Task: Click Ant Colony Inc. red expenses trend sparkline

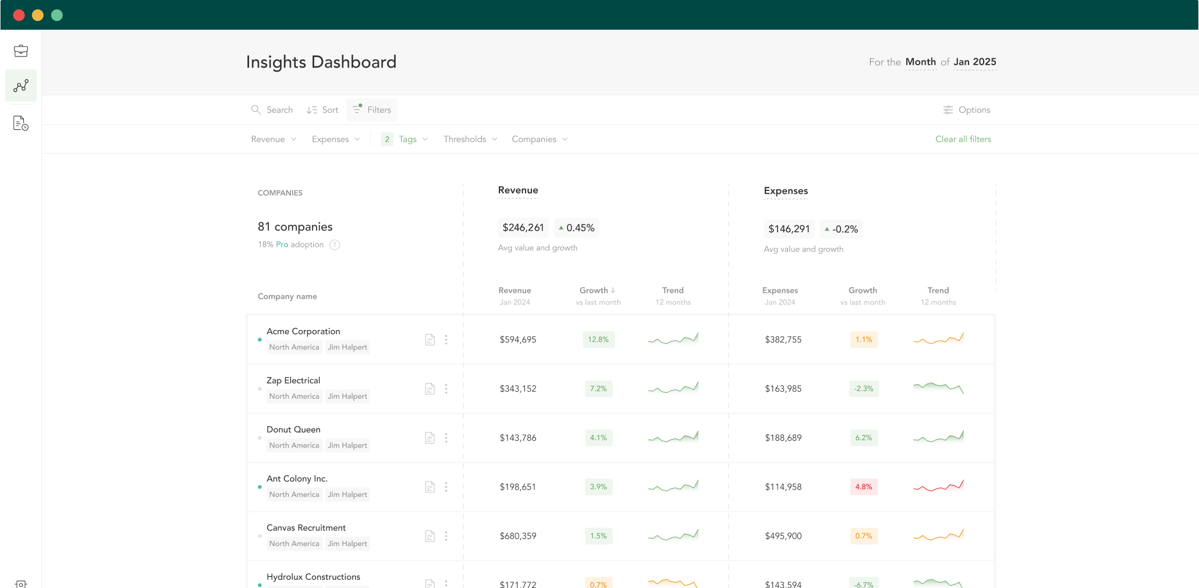Action: pos(939,486)
